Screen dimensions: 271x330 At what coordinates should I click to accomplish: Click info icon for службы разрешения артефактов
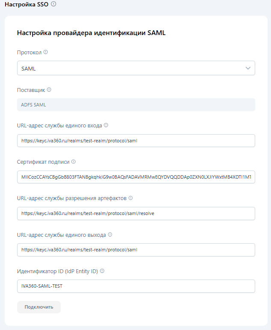click(x=131, y=198)
